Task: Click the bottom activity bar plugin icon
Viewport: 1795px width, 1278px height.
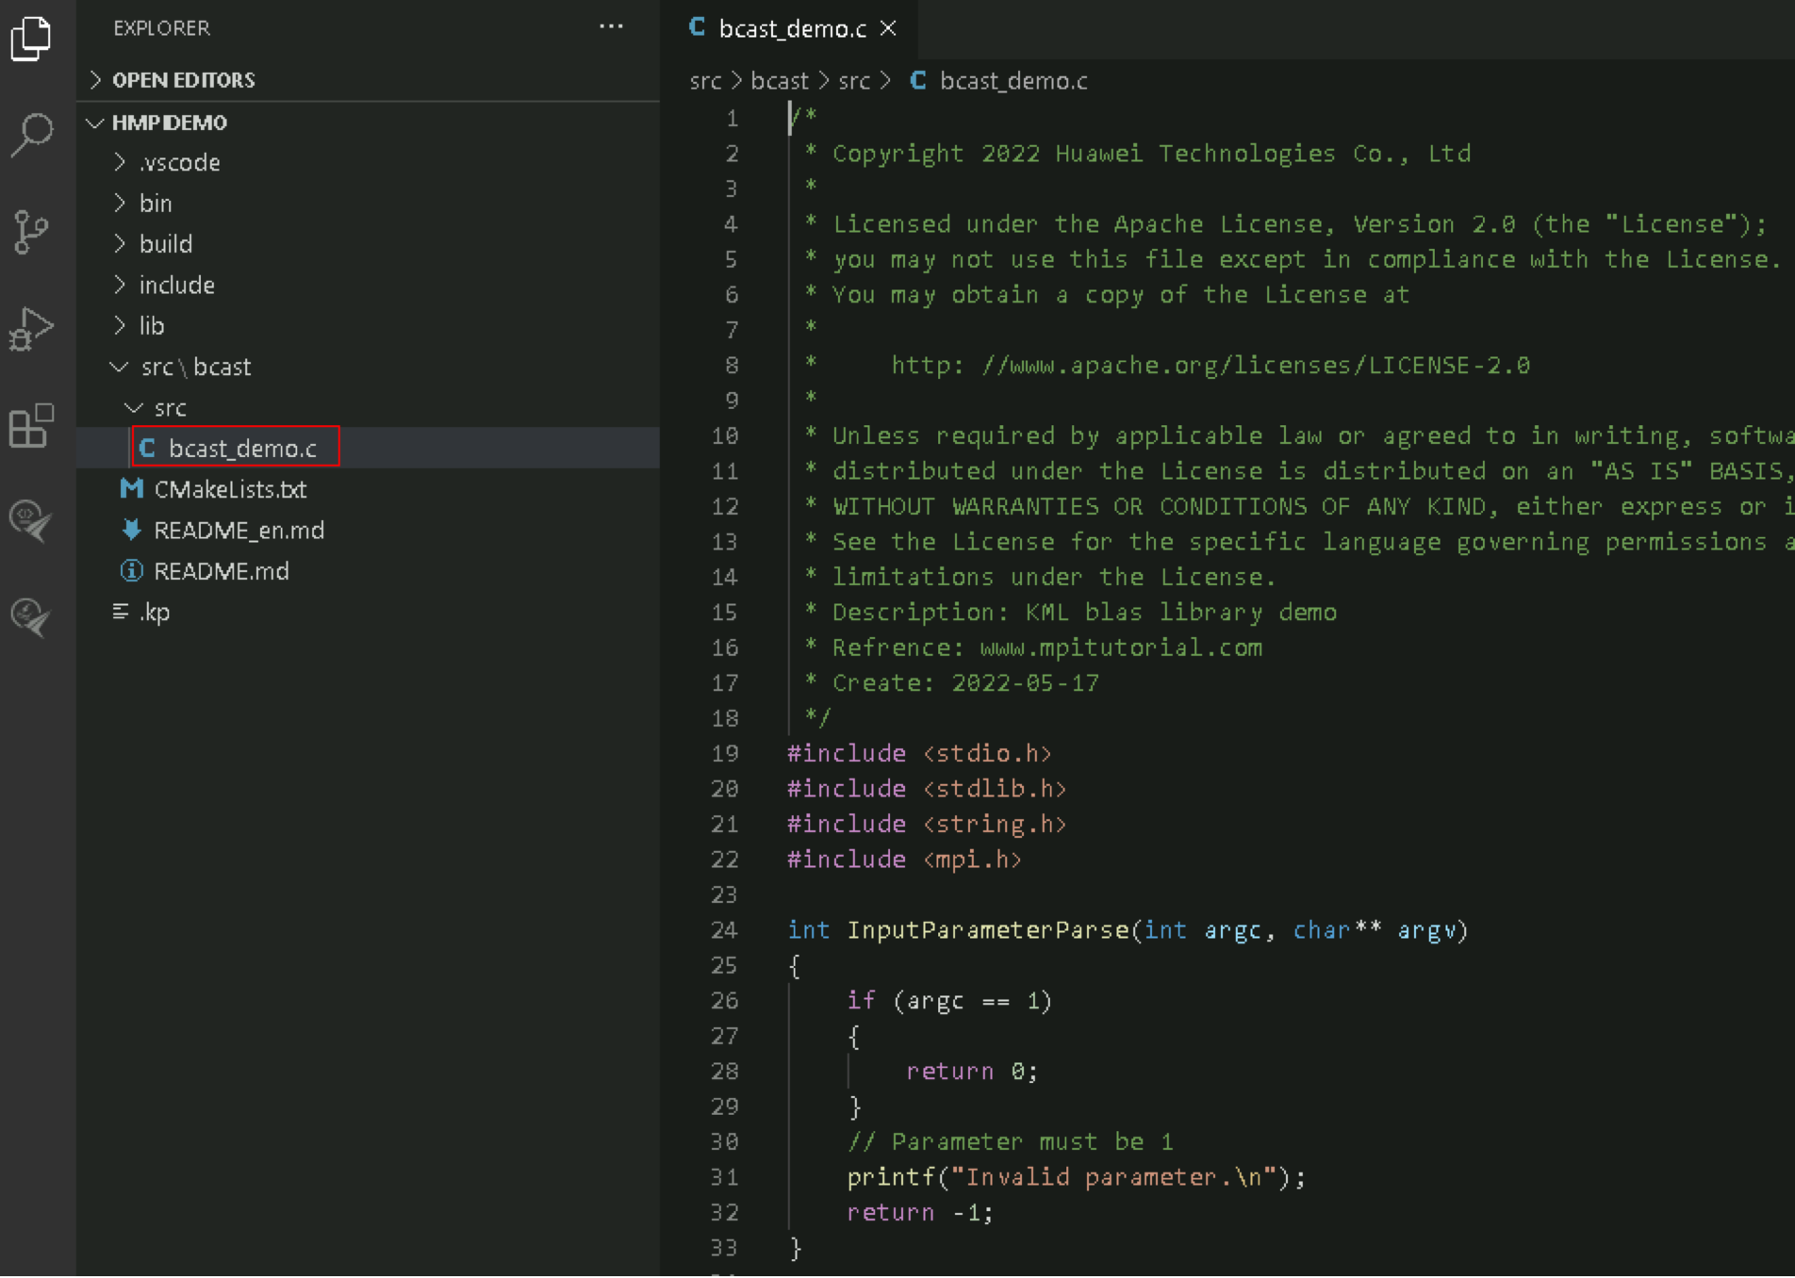Action: 31,617
